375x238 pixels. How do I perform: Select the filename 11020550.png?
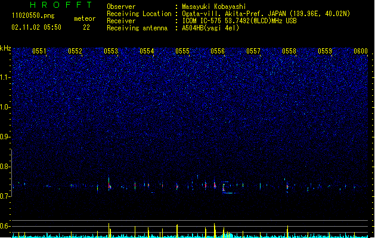click(33, 15)
